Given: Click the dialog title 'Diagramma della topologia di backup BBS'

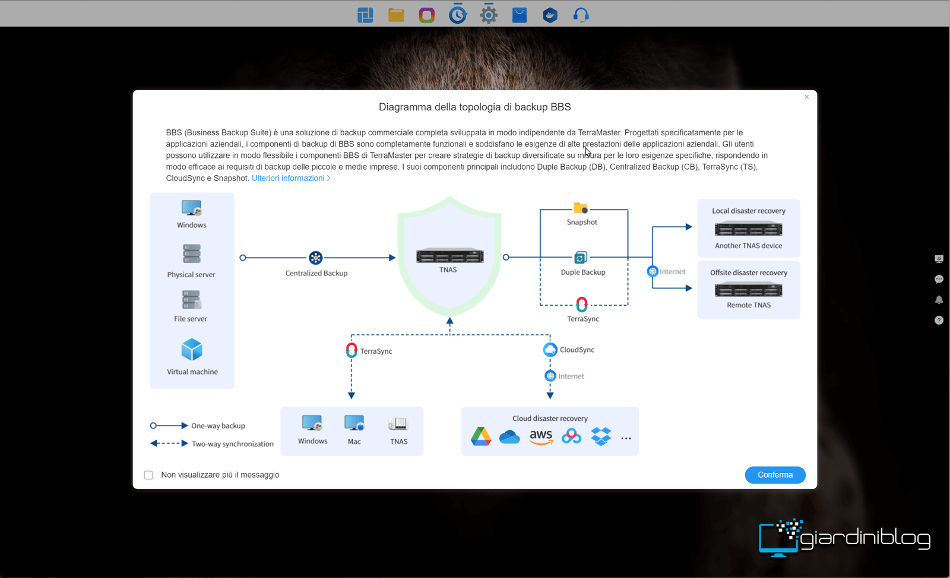Looking at the screenshot, I should pyautogui.click(x=475, y=107).
